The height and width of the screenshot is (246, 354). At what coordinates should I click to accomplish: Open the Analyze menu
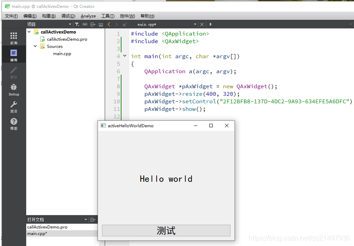(x=88, y=16)
